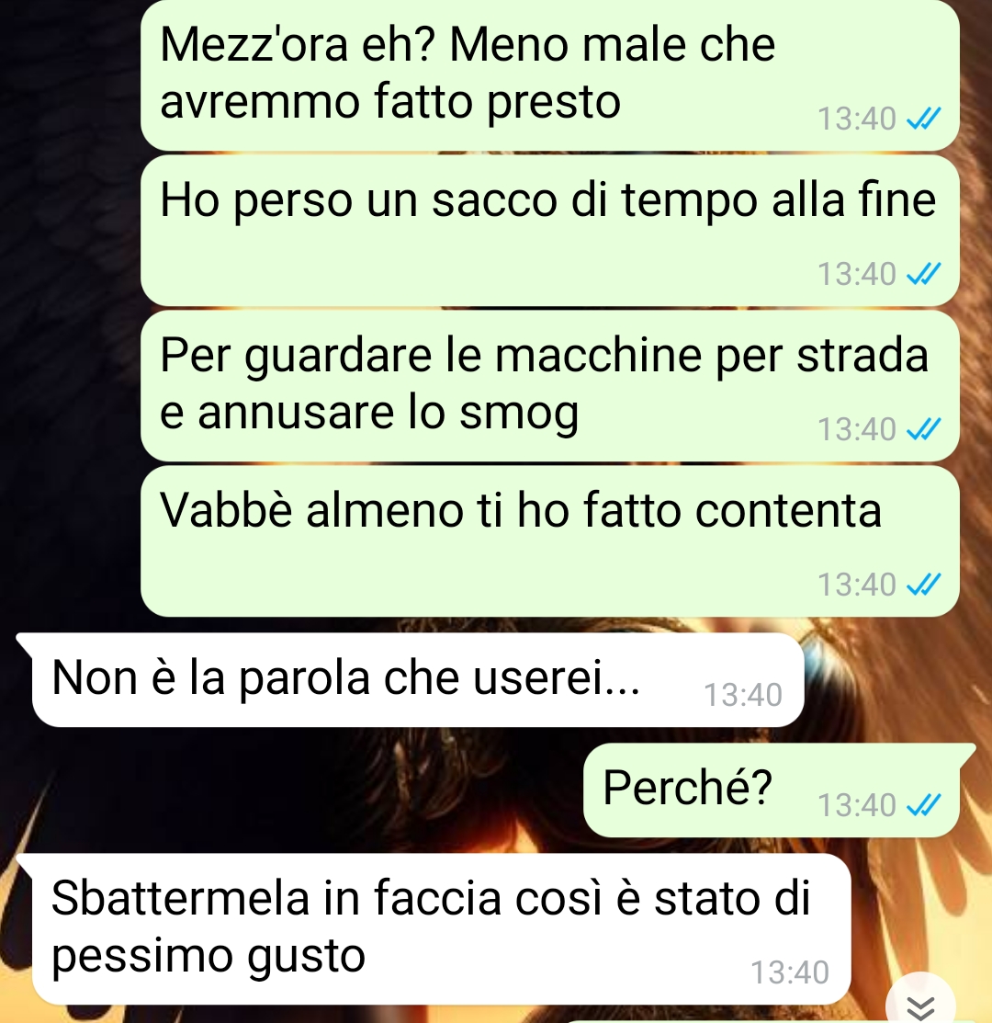Tap blue double check on 'Ho perso un sacco' message

924,274
